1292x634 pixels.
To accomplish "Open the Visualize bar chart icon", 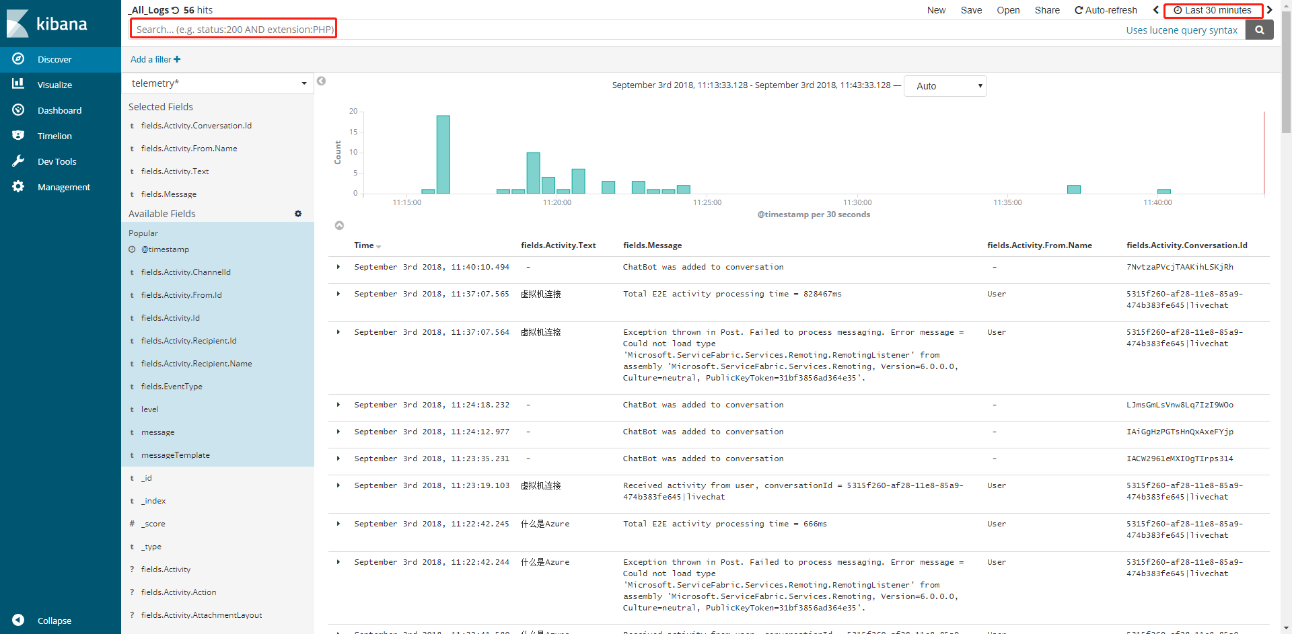I will coord(18,84).
